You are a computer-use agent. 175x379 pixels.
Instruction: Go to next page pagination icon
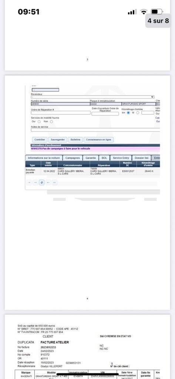48,183
